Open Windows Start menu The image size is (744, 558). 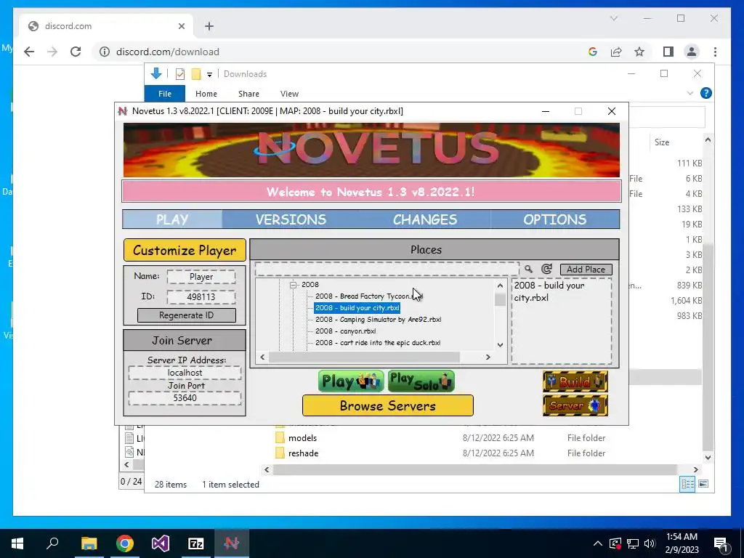point(17,543)
